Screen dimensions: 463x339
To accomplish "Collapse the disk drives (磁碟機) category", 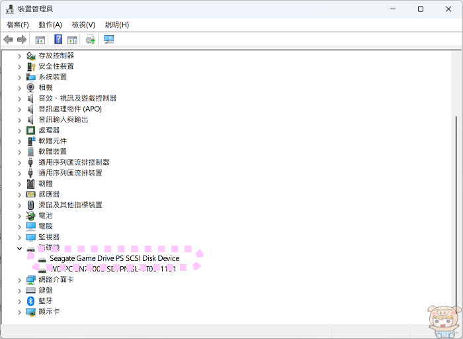I will 20,248.
